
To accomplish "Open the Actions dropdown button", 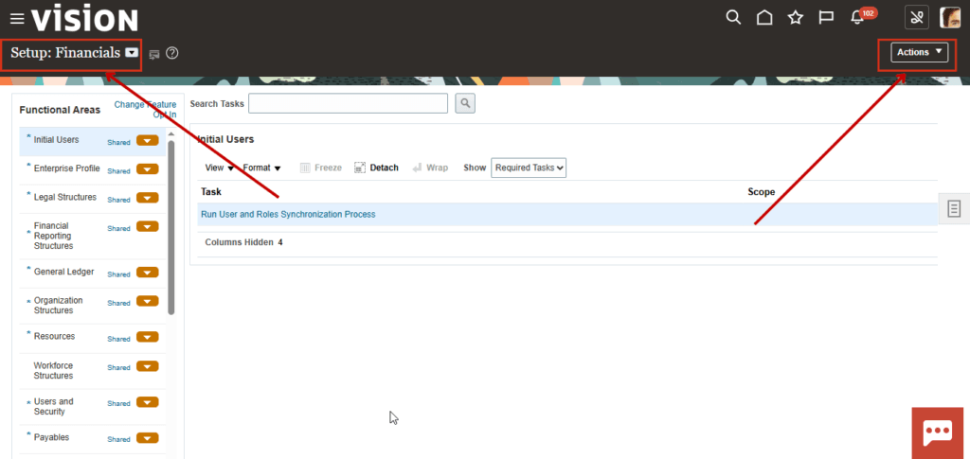I will [919, 52].
